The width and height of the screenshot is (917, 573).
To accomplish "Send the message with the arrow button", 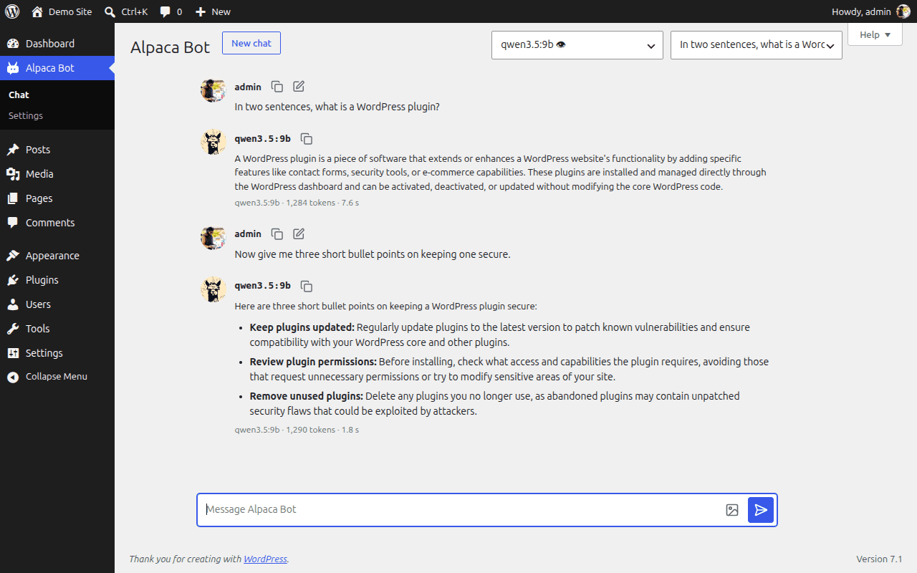I will point(761,510).
